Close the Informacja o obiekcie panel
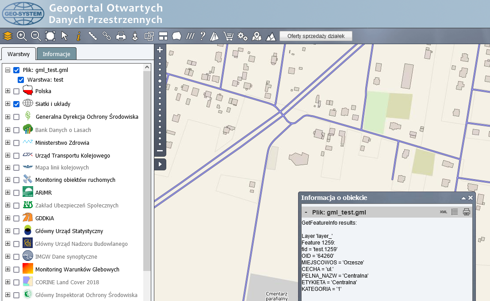This screenshot has width=490, height=301. [x=471, y=198]
